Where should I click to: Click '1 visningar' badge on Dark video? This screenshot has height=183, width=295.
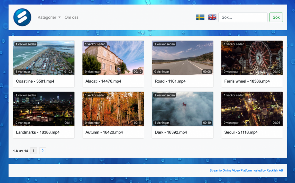(162, 123)
